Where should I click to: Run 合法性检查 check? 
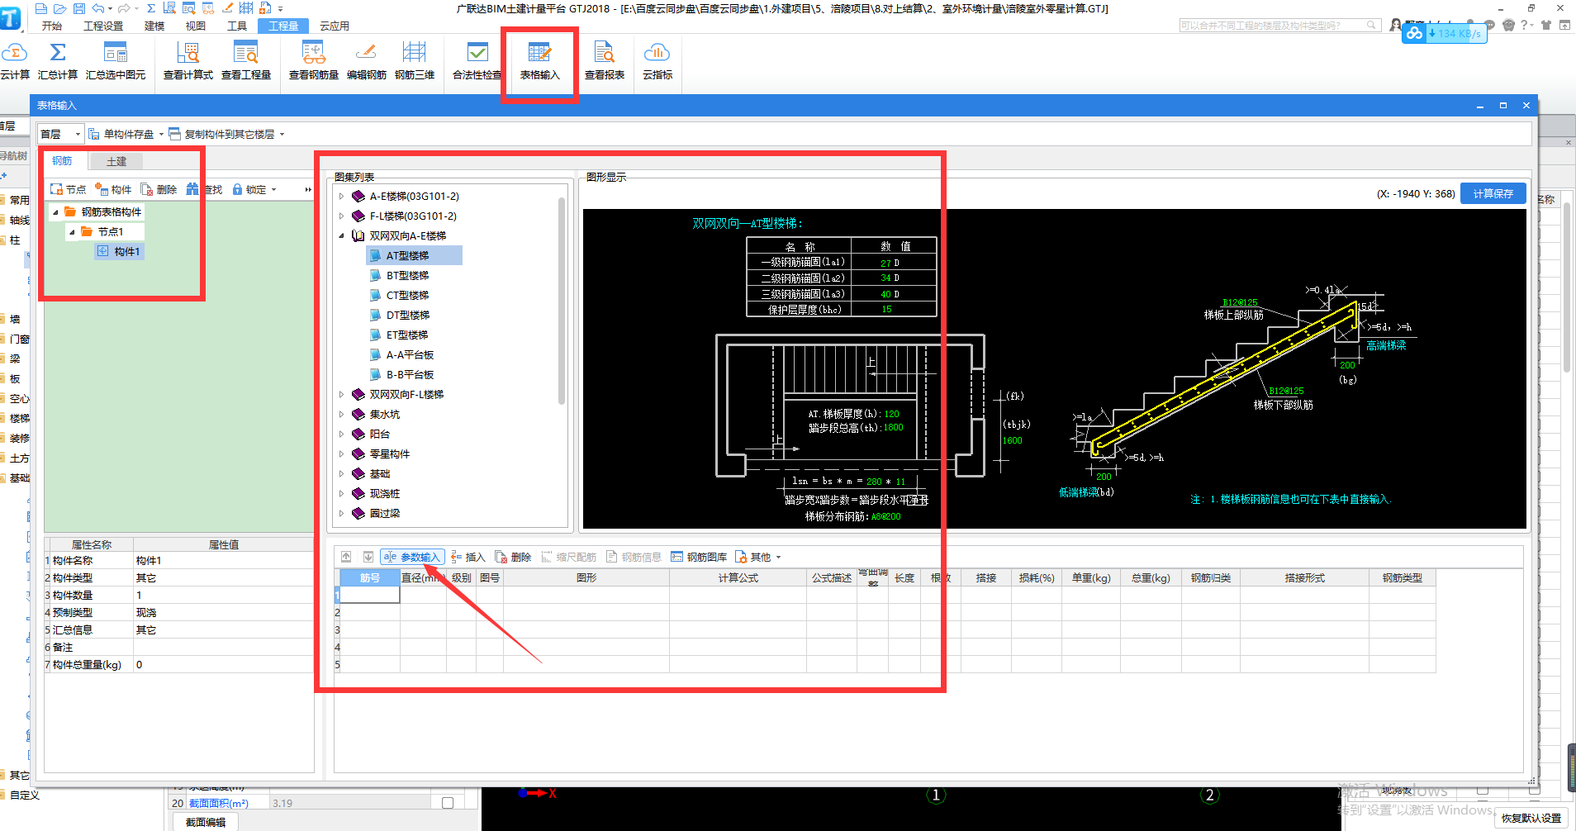point(477,61)
